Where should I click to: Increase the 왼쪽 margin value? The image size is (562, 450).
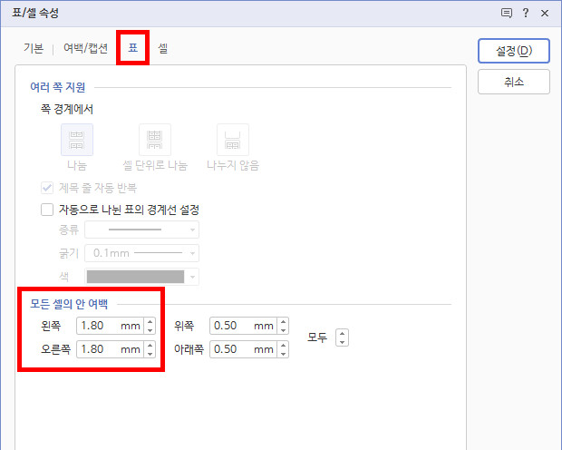[150, 322]
